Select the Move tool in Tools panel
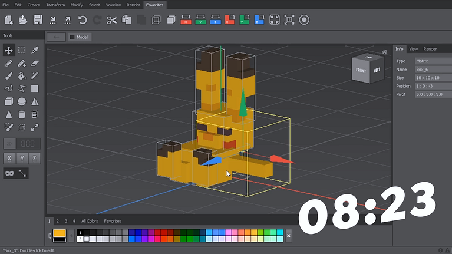This screenshot has width=452, height=254. (9, 51)
